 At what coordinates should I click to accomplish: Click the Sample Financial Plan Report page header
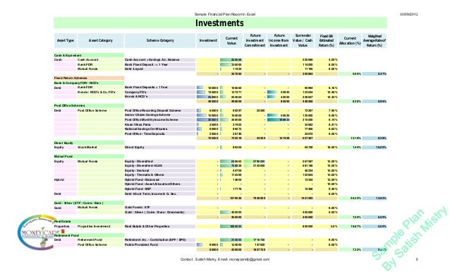coord(225,14)
